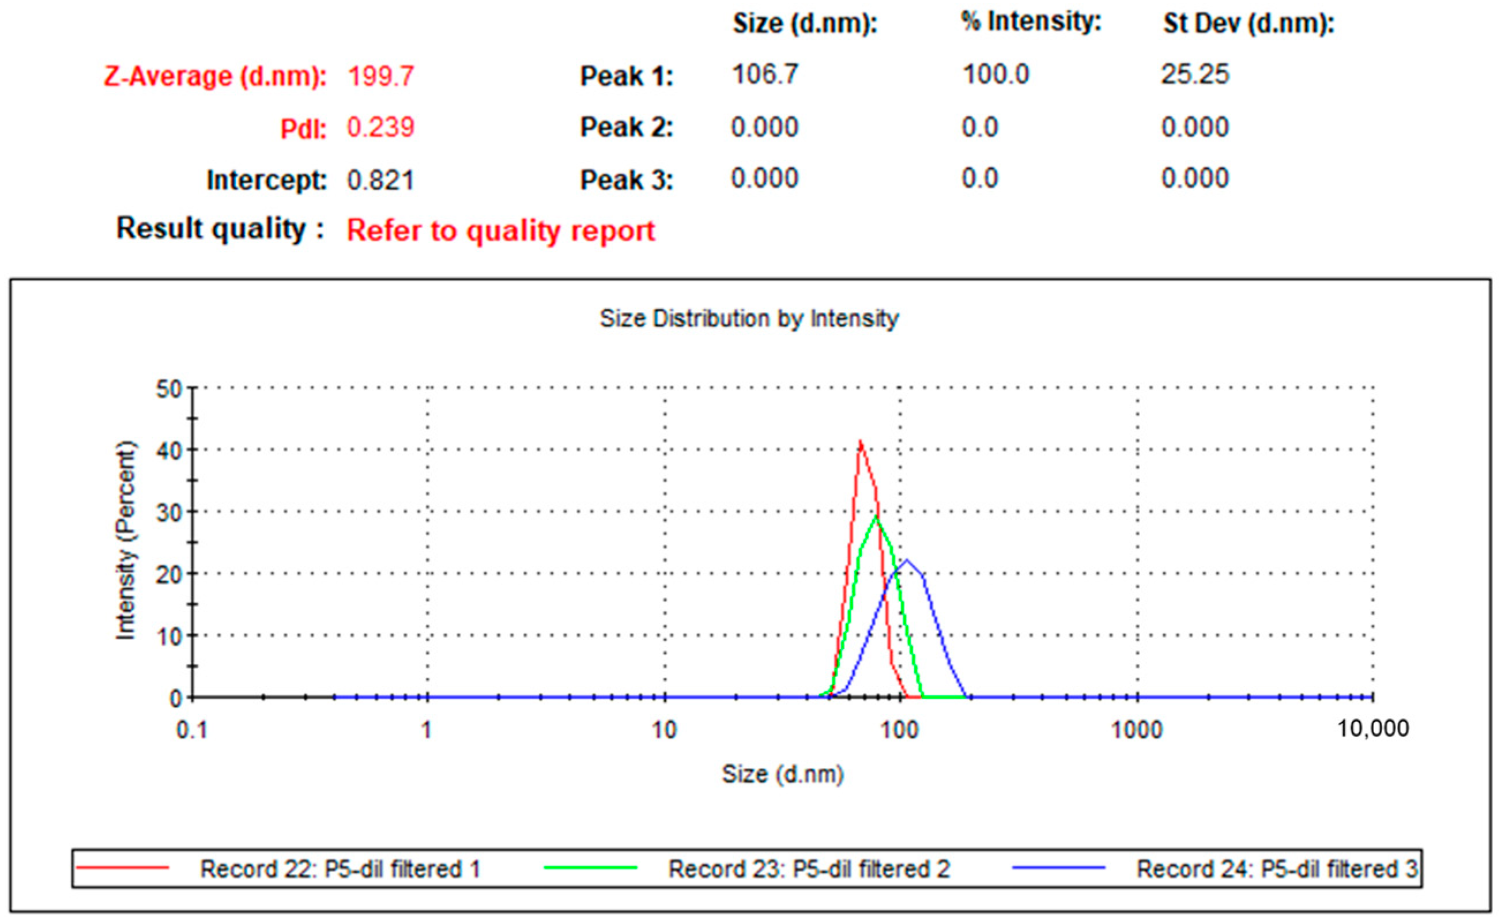Viewport: 1501px width, 924px height.
Task: Click the x-axis label 'Size (d.nm)' below chart
Action: 783,774
